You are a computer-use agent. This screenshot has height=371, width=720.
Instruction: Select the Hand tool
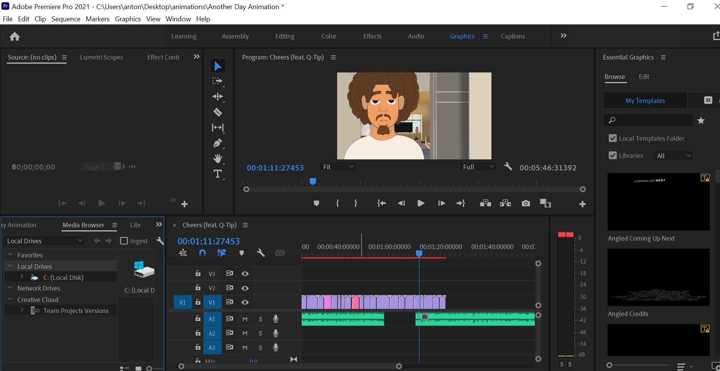click(x=218, y=158)
